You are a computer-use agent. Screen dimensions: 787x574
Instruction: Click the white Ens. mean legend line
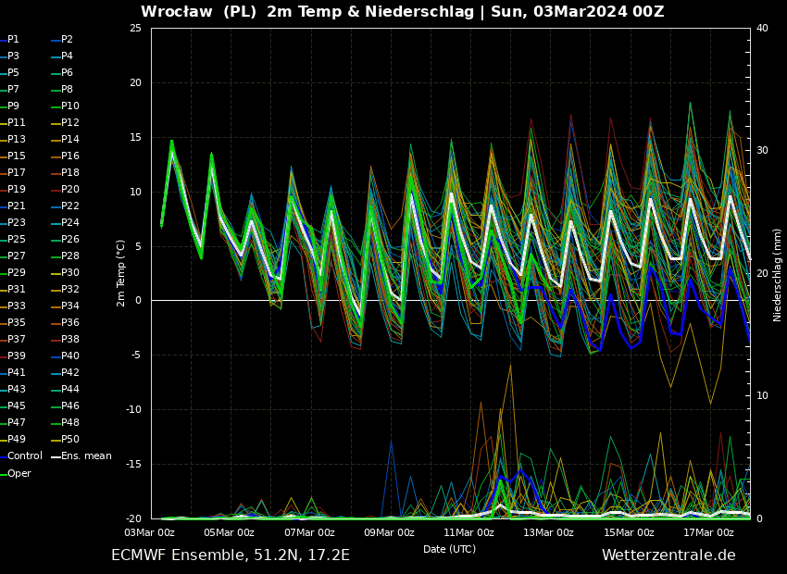click(56, 457)
